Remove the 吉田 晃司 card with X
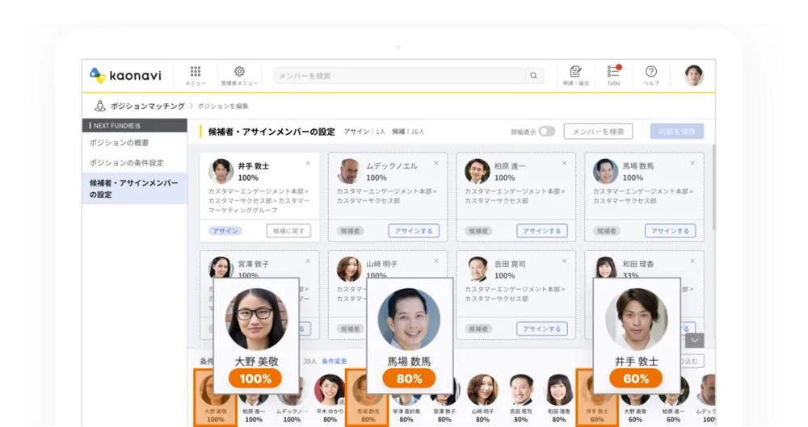808x427 pixels. (564, 262)
